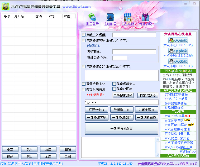200x167 pixels.
Task: Open the 特殊功能 gift box icon
Action: [145, 17]
